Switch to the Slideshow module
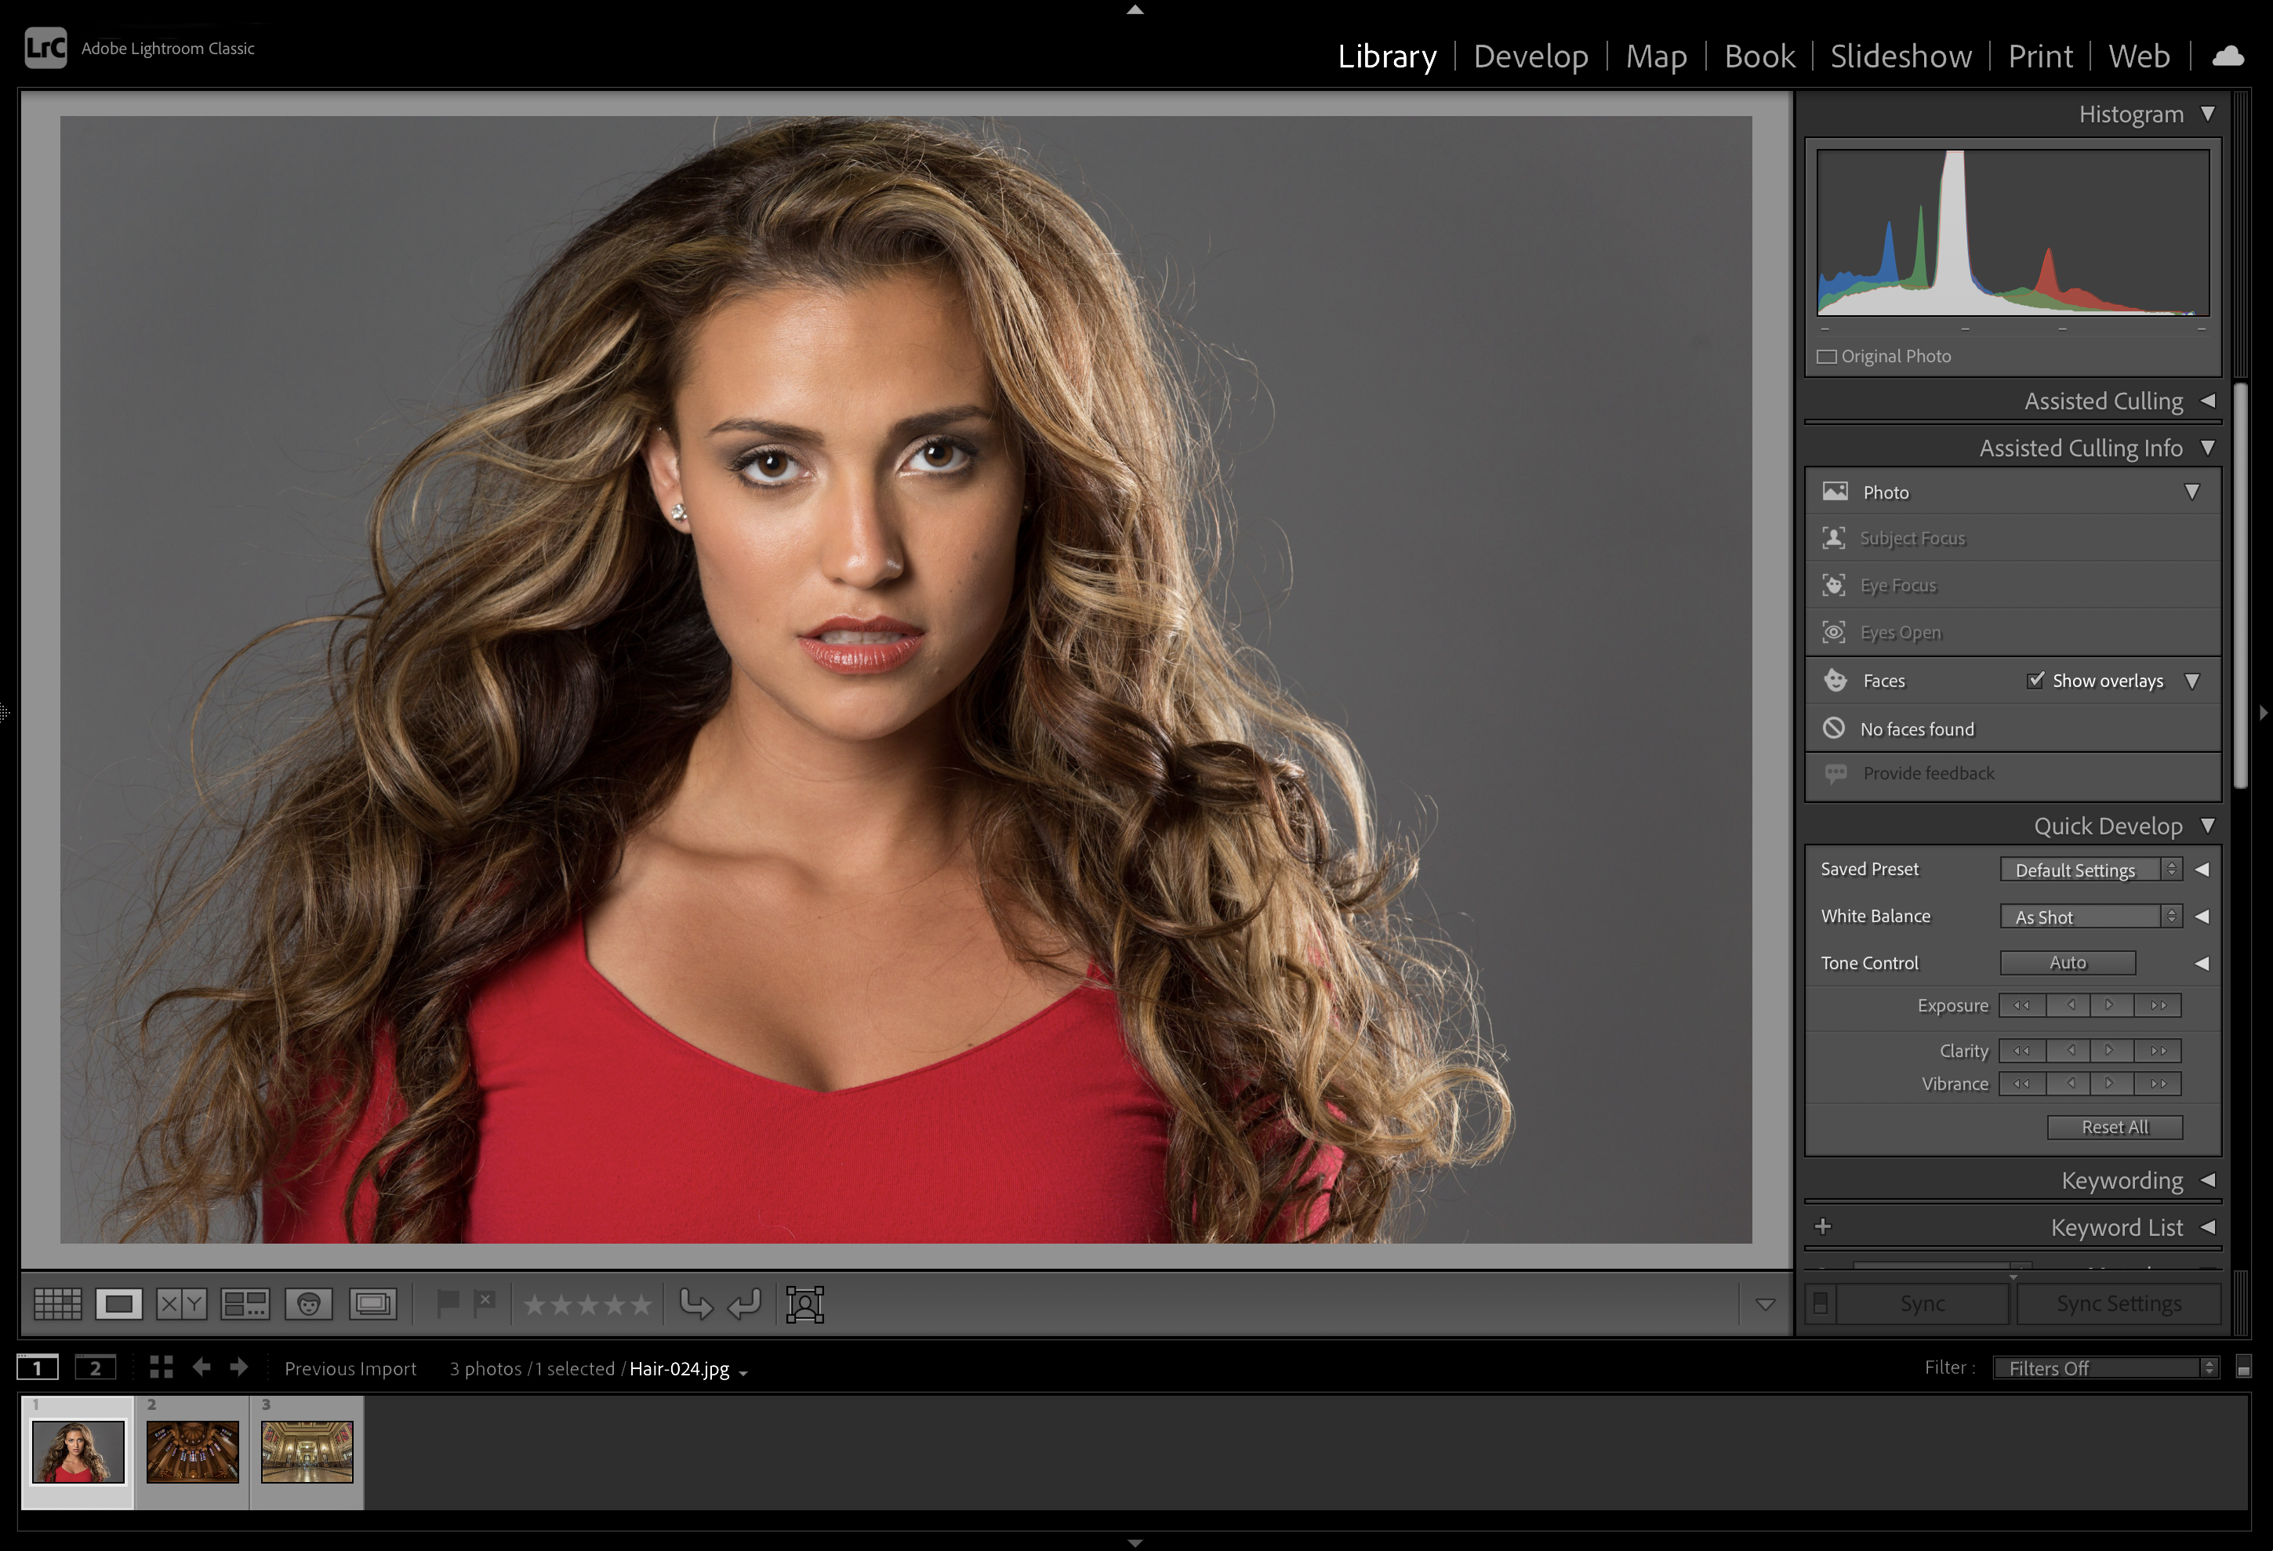Viewport: 2273px width, 1551px height. 1901,56
